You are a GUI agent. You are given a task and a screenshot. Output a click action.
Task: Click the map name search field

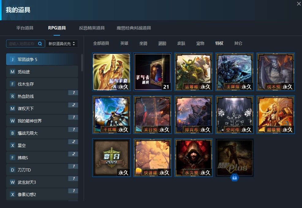pyautogui.click(x=25, y=44)
